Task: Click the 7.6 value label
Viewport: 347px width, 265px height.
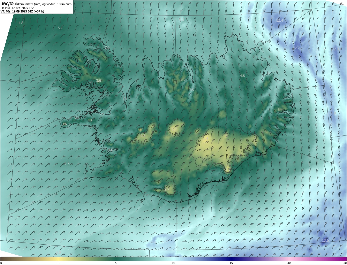Action: click(x=78, y=118)
